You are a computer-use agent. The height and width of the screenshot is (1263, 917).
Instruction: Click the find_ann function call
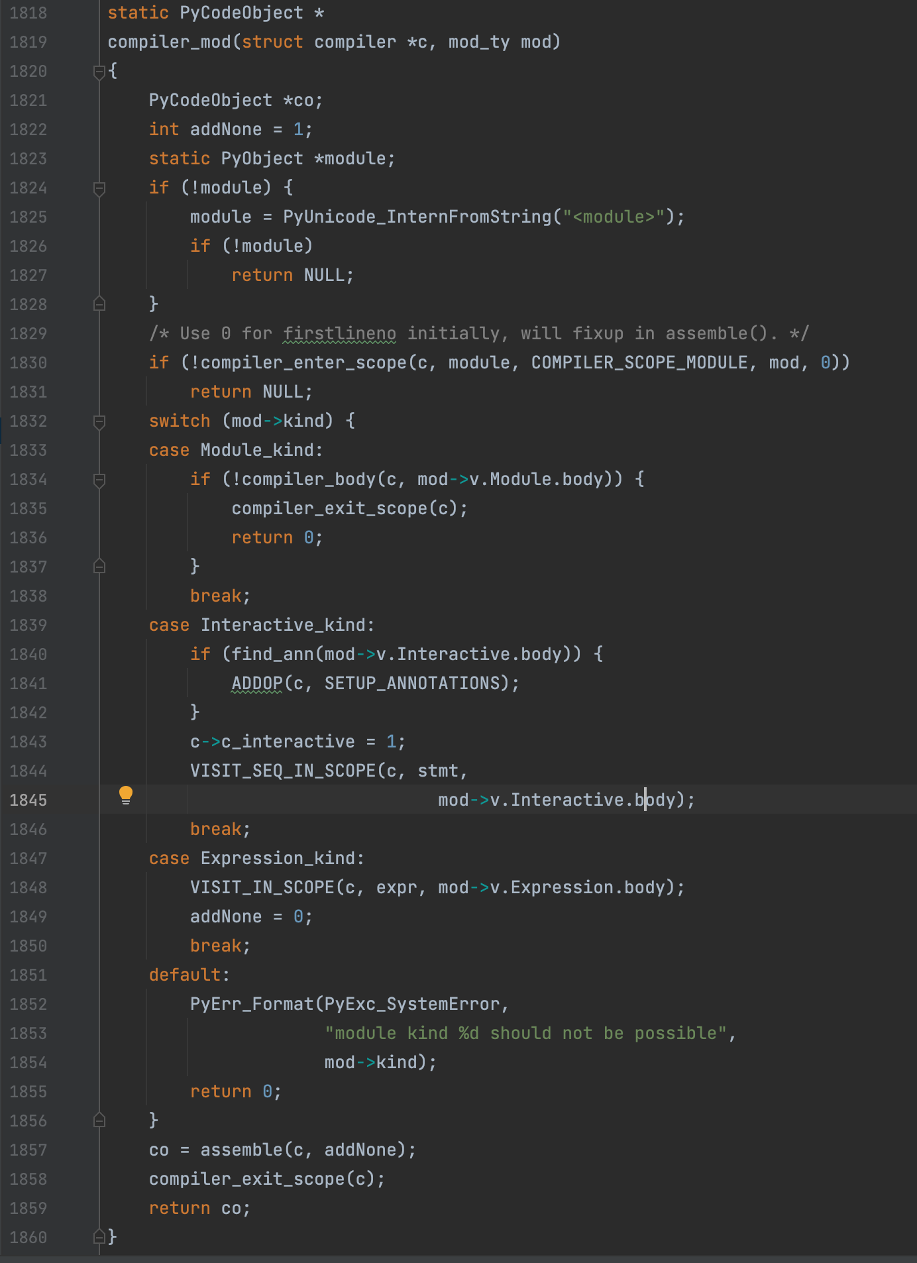[x=272, y=655]
